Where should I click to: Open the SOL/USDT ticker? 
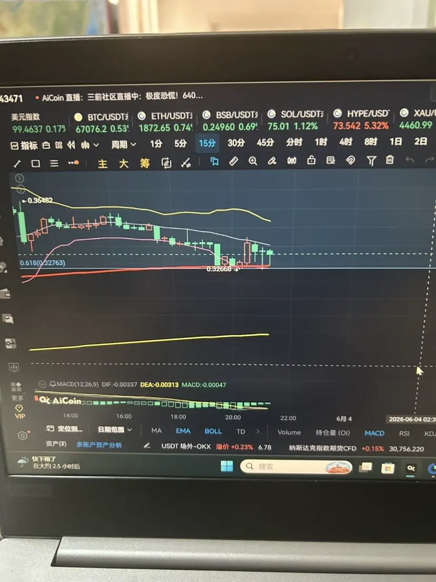295,120
